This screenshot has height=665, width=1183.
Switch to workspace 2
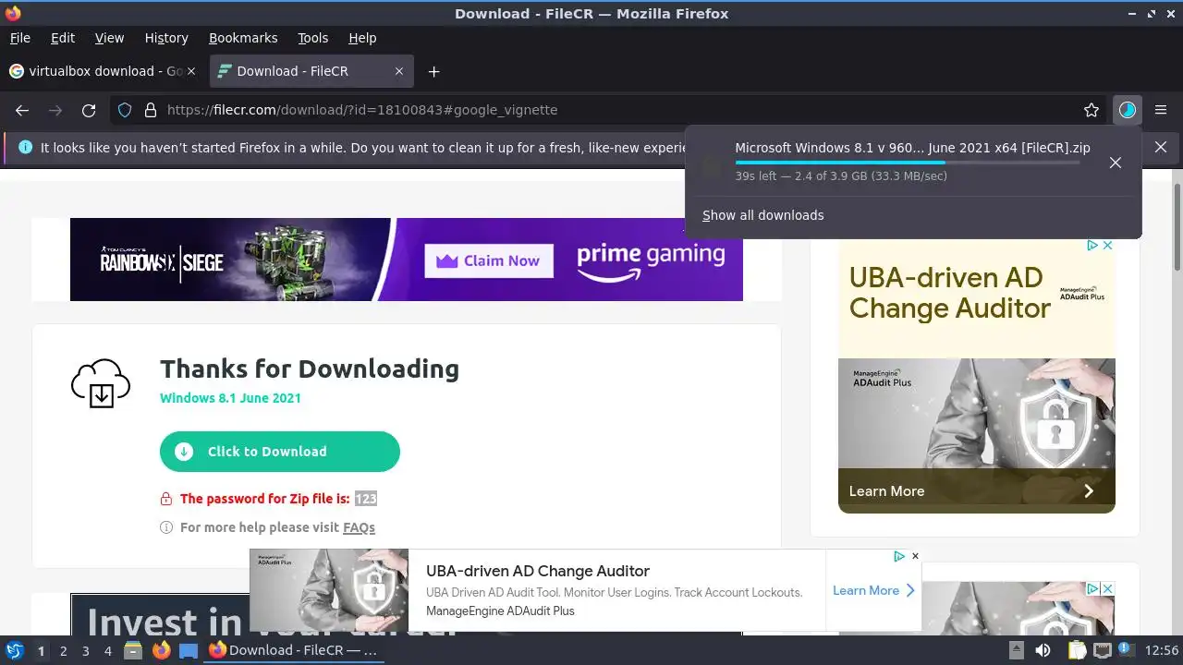click(x=63, y=651)
